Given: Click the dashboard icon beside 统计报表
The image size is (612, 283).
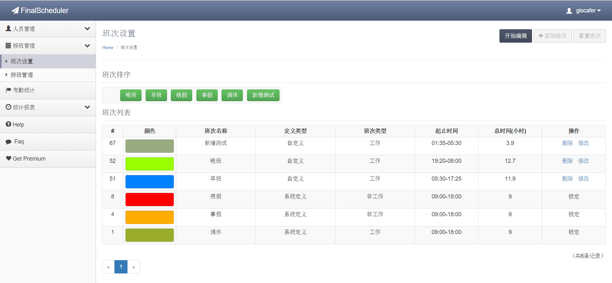Looking at the screenshot, I should click(x=8, y=107).
